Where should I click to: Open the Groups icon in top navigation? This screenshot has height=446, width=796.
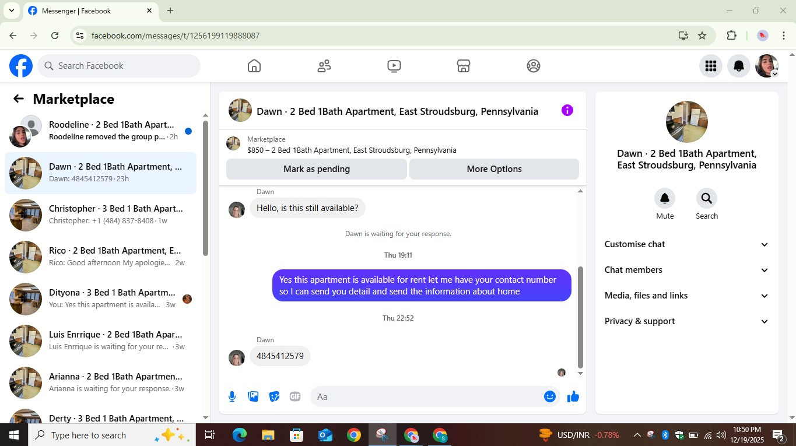point(534,66)
